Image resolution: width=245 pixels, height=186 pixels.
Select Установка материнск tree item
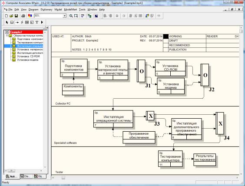click(30, 50)
